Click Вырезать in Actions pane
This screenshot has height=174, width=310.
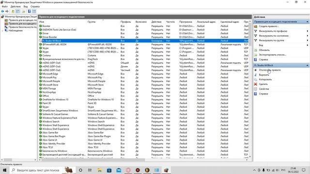[x=263, y=75]
